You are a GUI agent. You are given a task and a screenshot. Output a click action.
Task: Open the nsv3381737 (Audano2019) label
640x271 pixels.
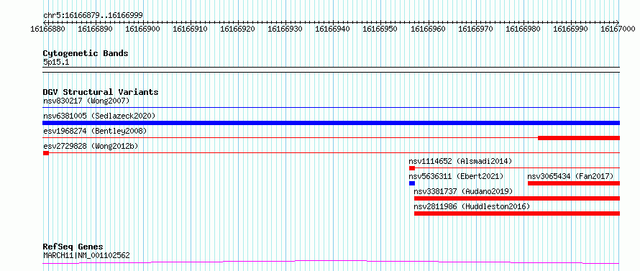point(463,191)
